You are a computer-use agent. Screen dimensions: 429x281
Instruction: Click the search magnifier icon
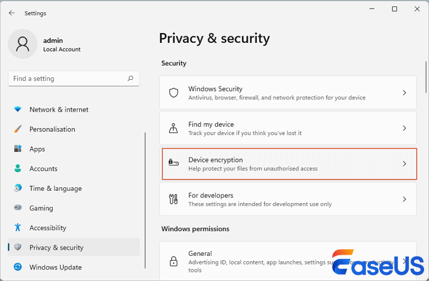pos(131,79)
